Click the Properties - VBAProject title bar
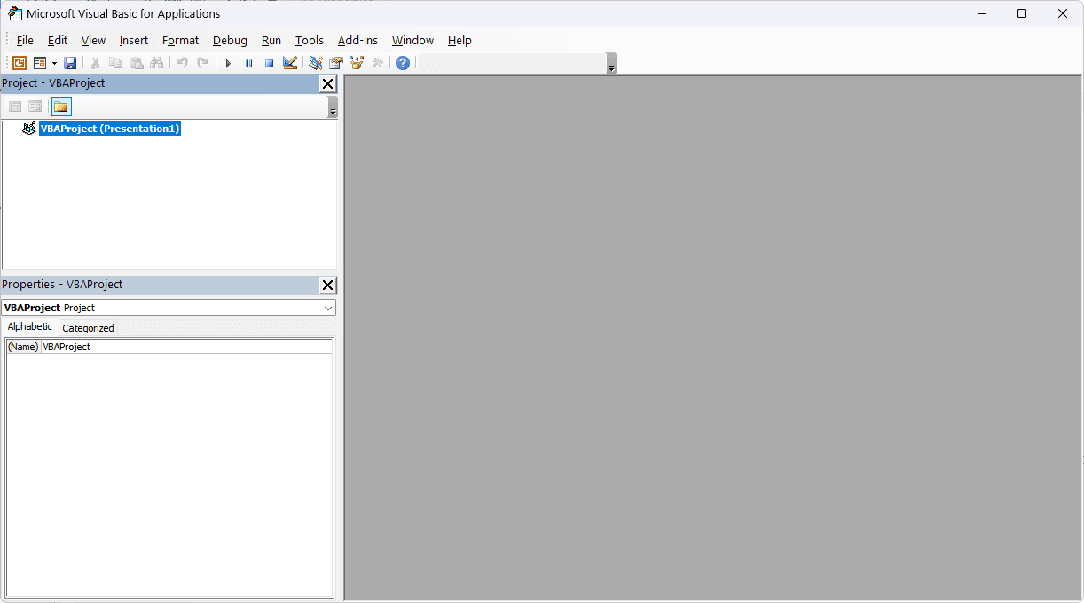 point(160,285)
